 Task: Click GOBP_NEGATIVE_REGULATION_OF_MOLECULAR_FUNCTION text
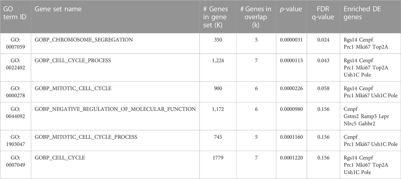tap(115, 109)
